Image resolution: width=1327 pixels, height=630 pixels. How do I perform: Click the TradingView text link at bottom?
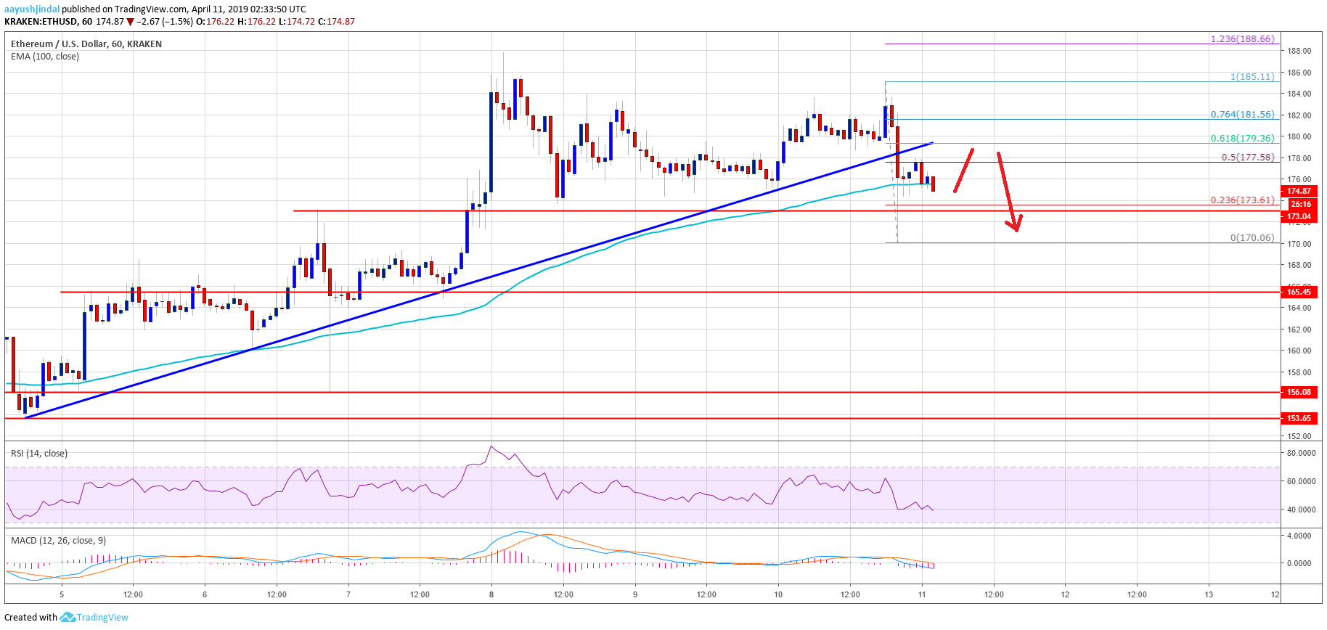click(x=102, y=618)
